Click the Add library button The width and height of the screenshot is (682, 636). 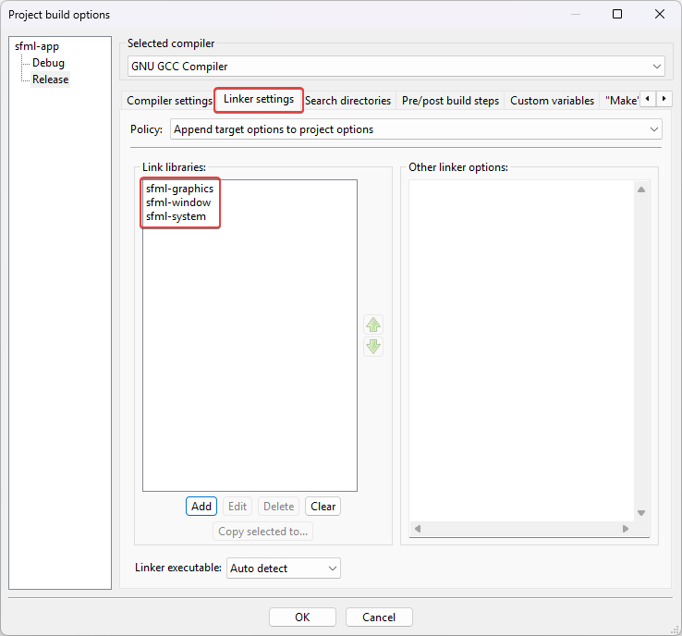coord(201,507)
